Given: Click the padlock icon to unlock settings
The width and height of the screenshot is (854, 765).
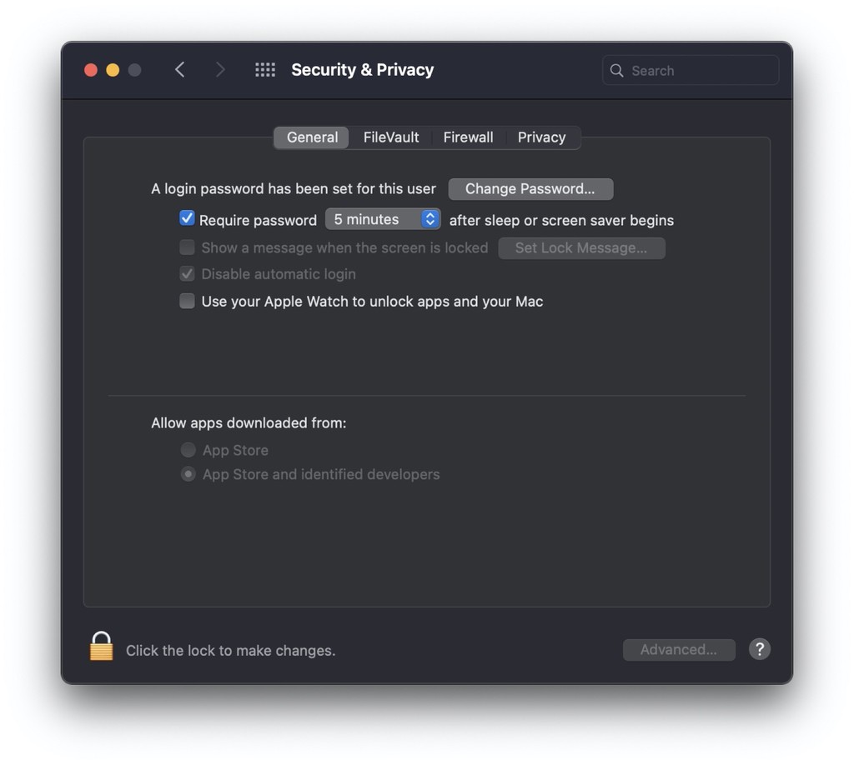Looking at the screenshot, I should pos(101,646).
